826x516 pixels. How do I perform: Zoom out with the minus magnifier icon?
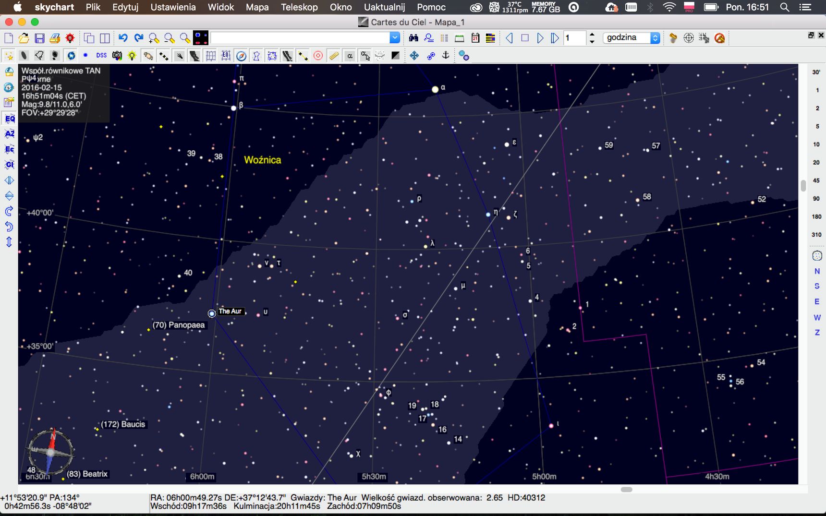(x=170, y=38)
